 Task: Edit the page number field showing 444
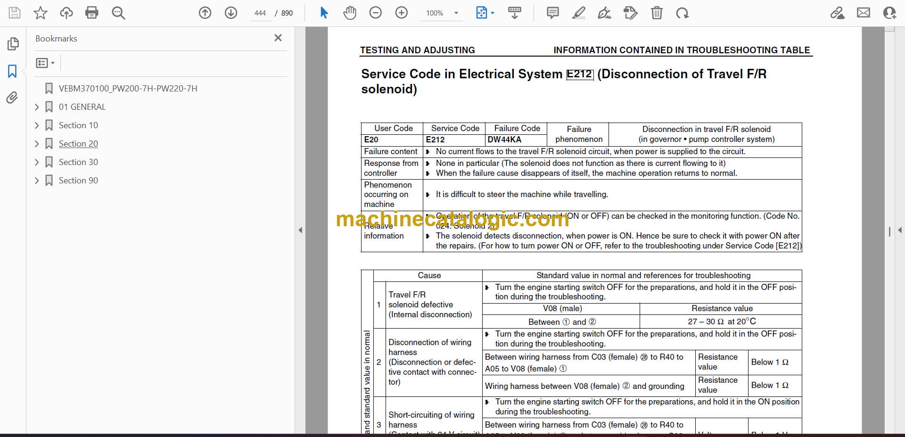click(260, 13)
